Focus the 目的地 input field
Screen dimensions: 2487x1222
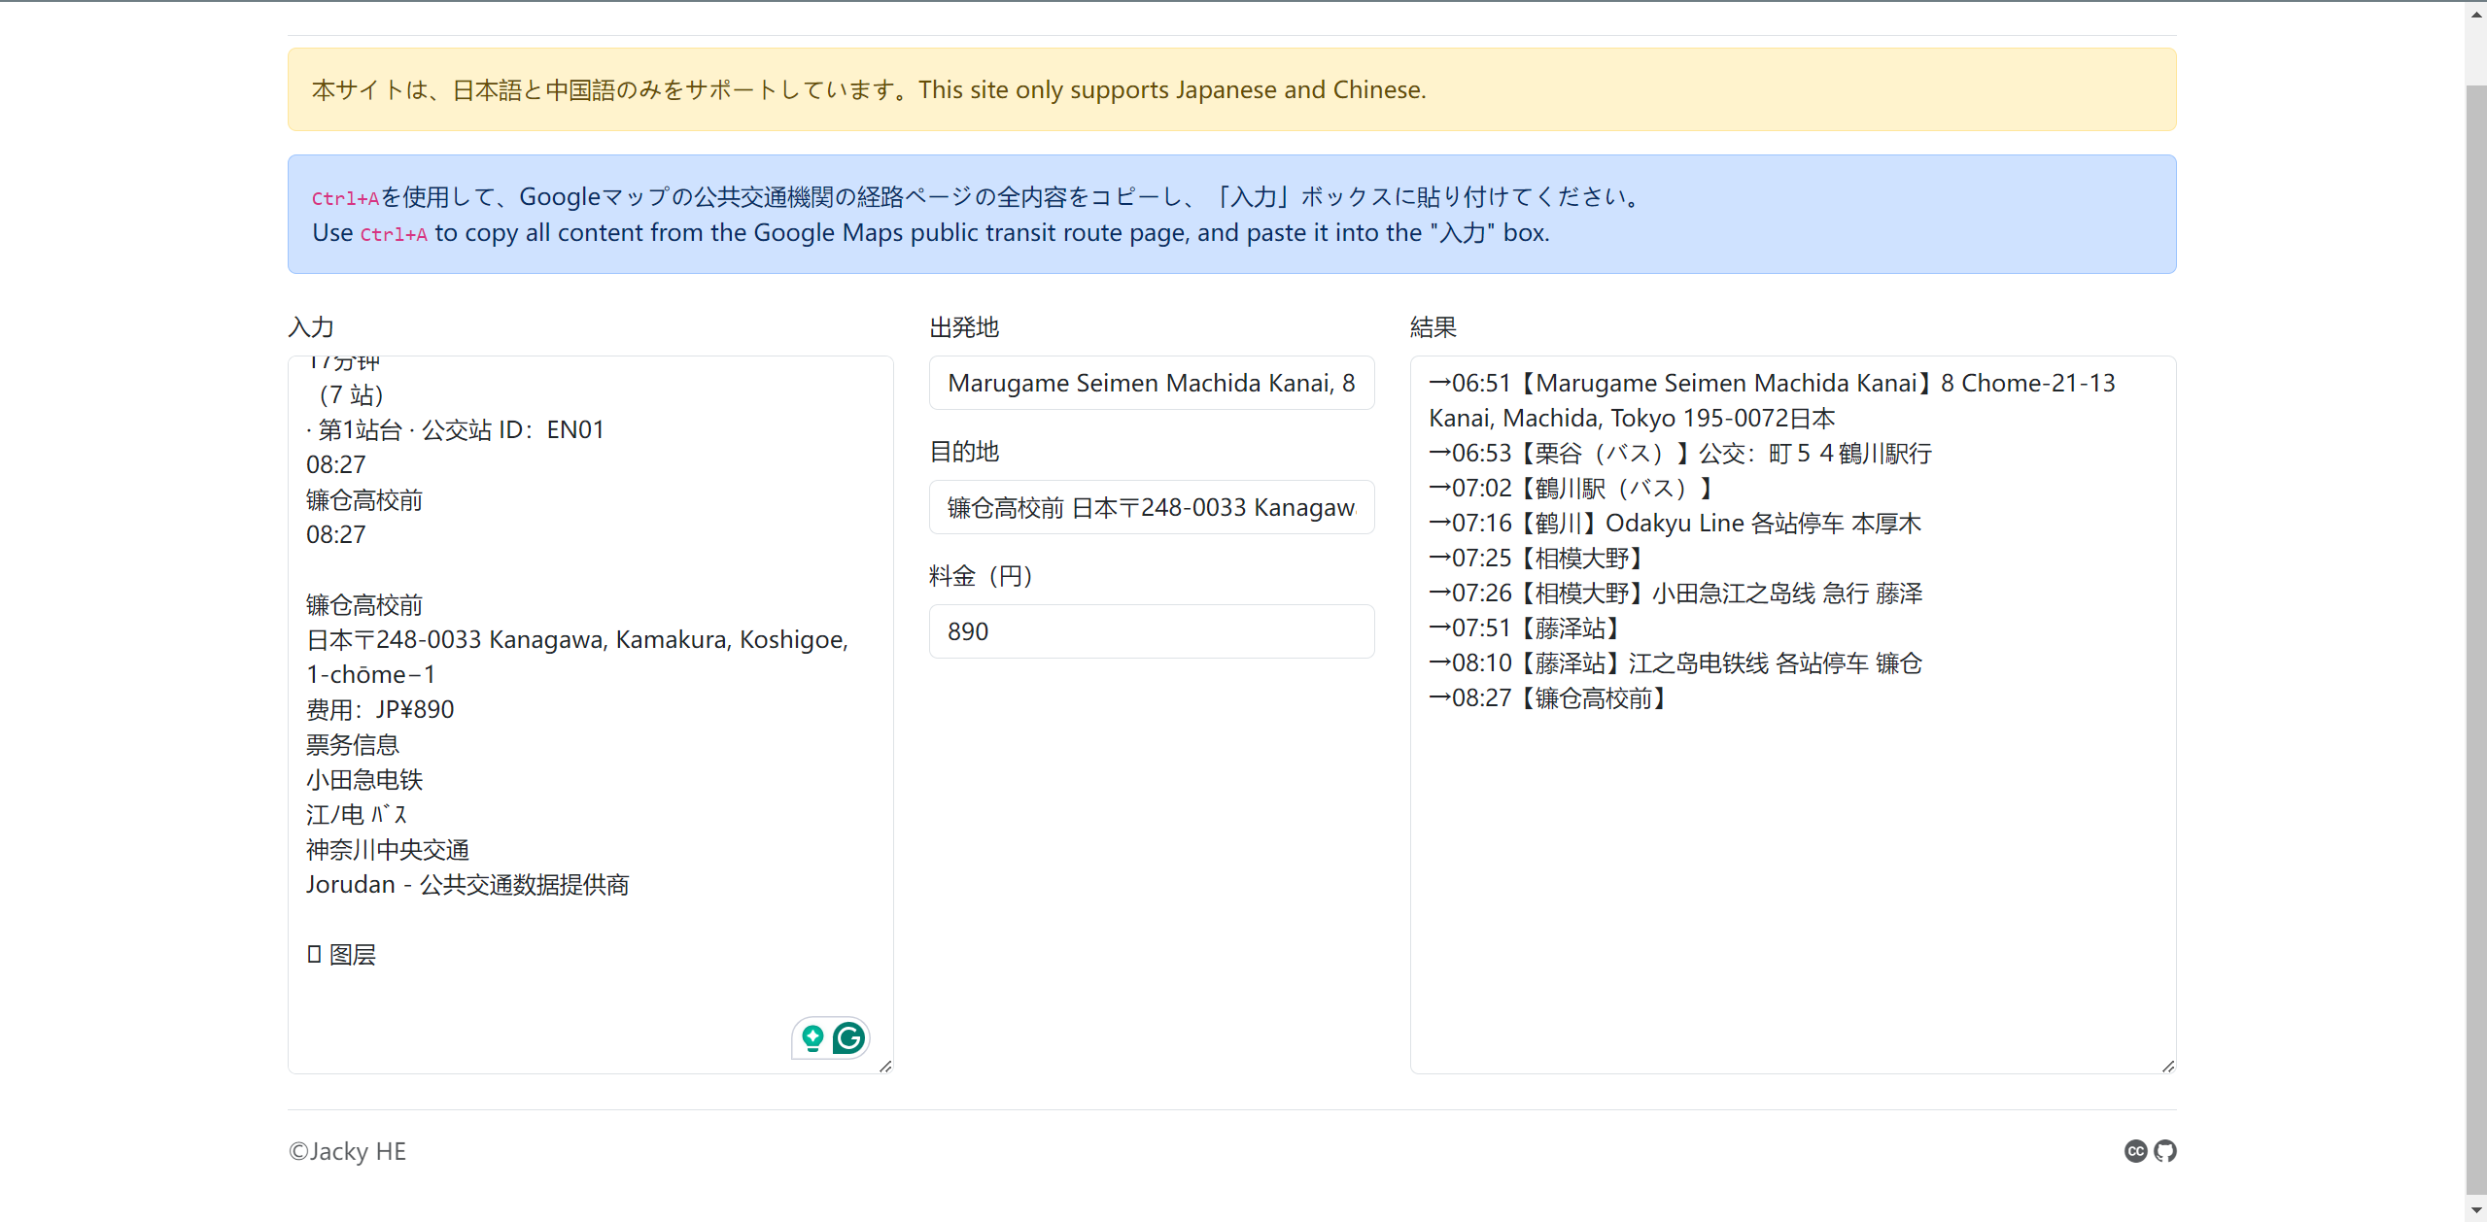(x=1151, y=507)
